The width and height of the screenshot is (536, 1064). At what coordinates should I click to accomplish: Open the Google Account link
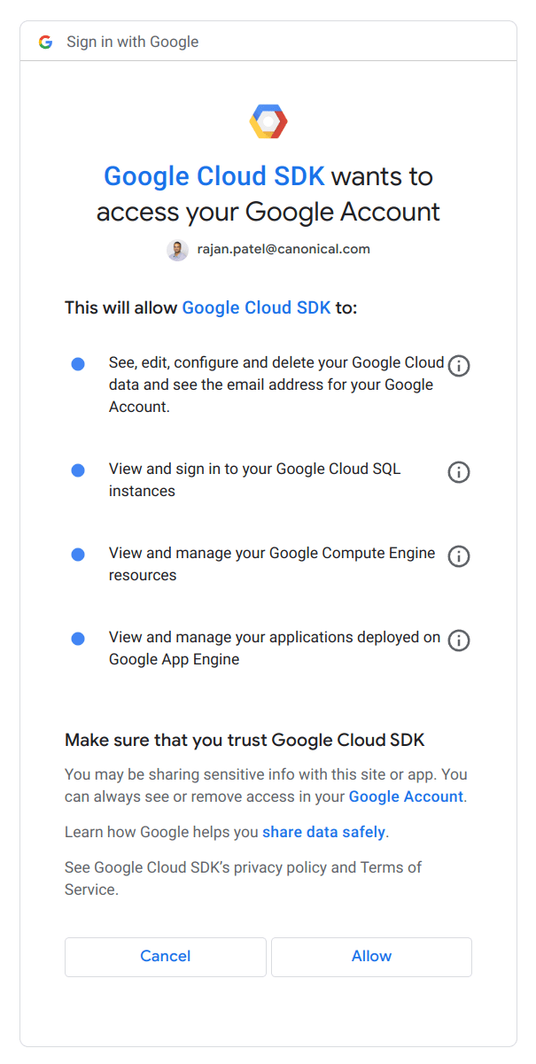coord(406,796)
